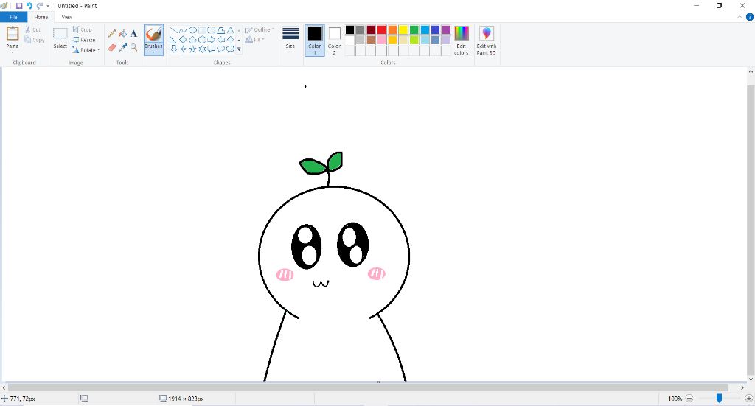Select the Color picker eyedropper tool
This screenshot has width=755, height=406.
pos(123,47)
